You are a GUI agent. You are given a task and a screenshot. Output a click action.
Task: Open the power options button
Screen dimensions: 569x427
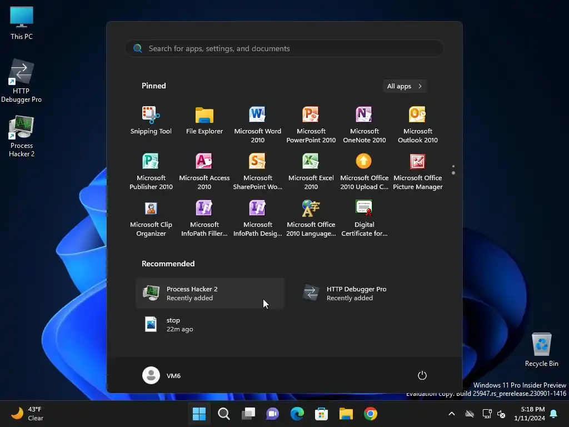click(x=422, y=375)
